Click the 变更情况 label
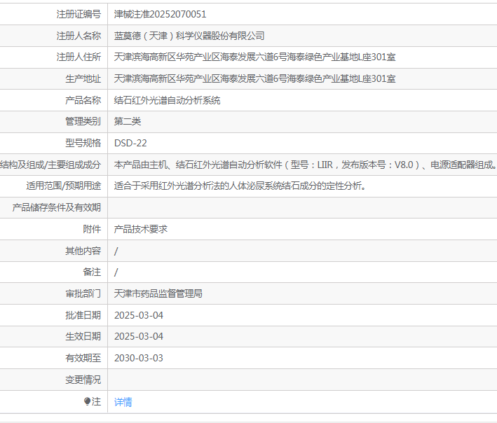The image size is (497, 423). tap(83, 380)
